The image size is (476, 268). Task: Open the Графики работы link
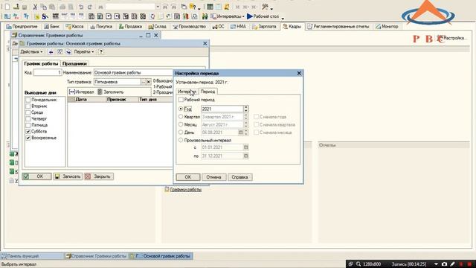coord(185,190)
